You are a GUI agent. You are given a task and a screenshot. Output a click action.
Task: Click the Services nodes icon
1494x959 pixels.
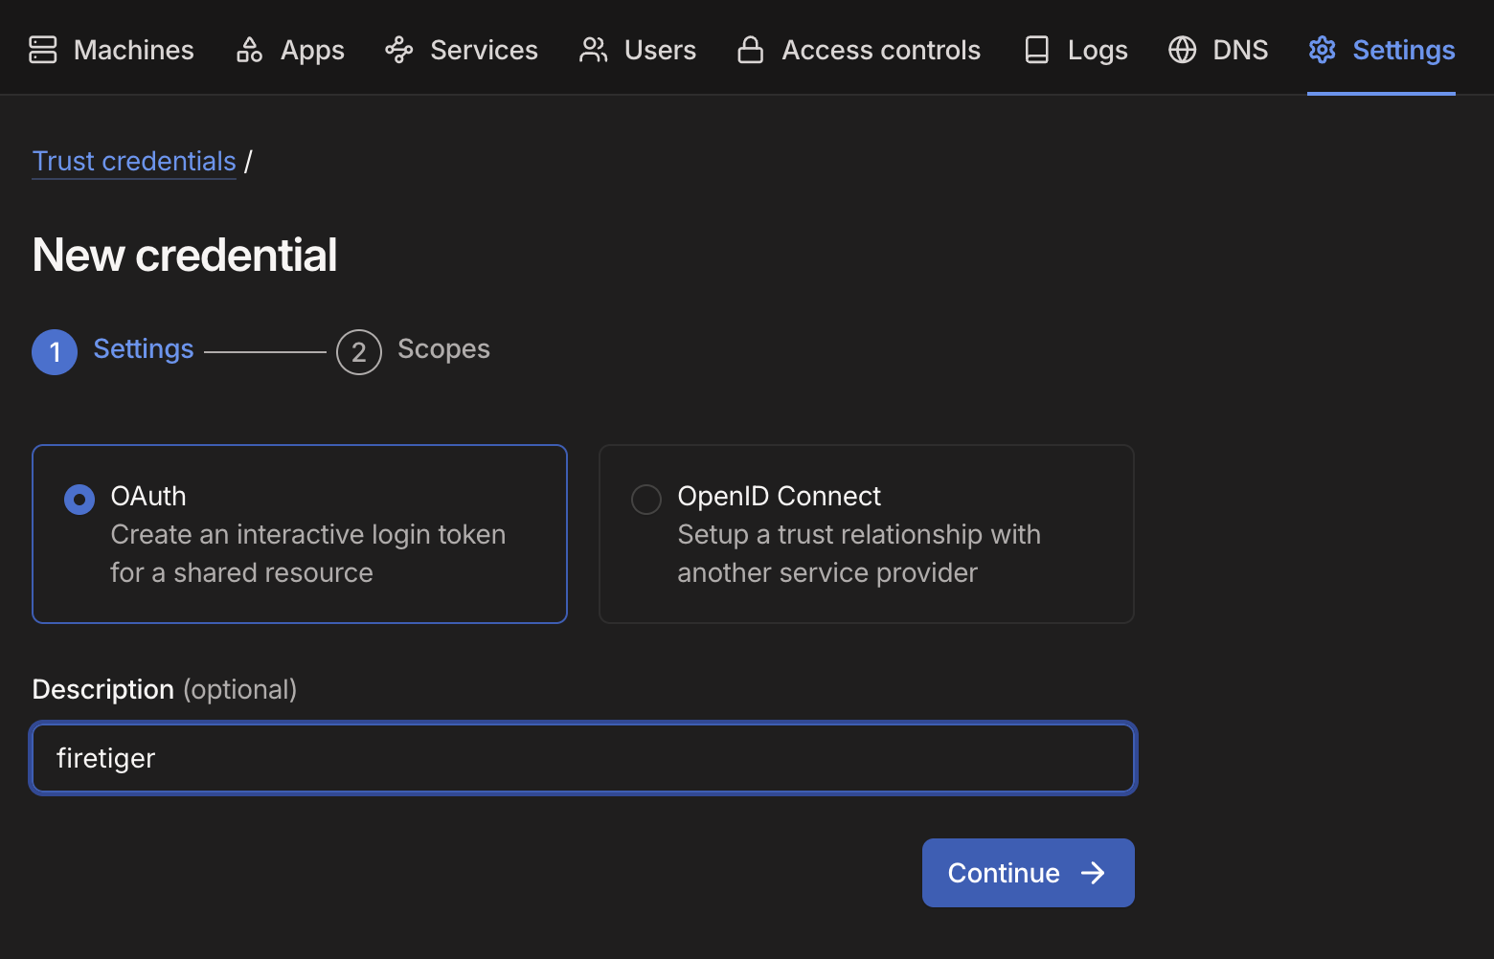(399, 50)
